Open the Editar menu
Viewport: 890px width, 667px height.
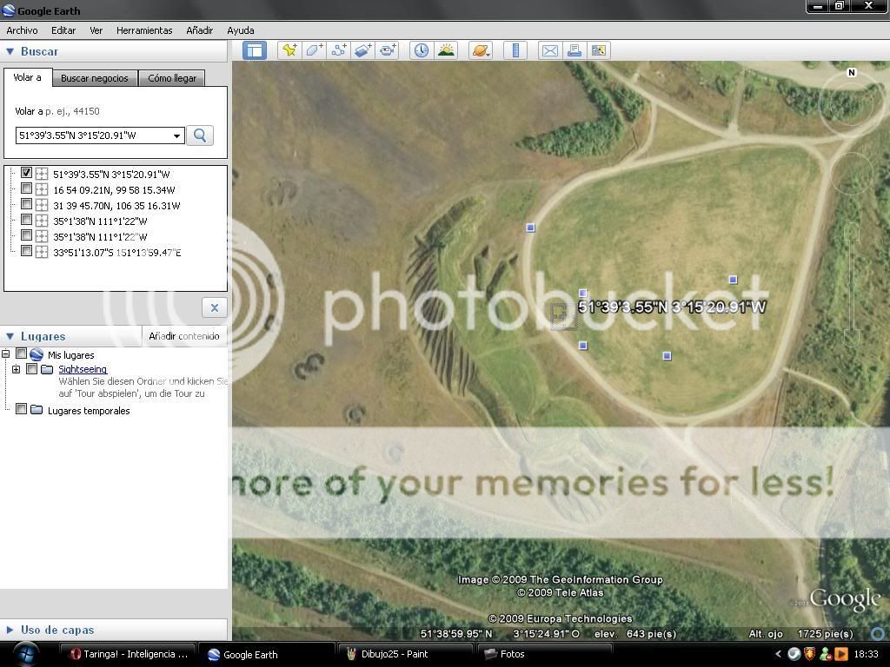pyautogui.click(x=63, y=30)
